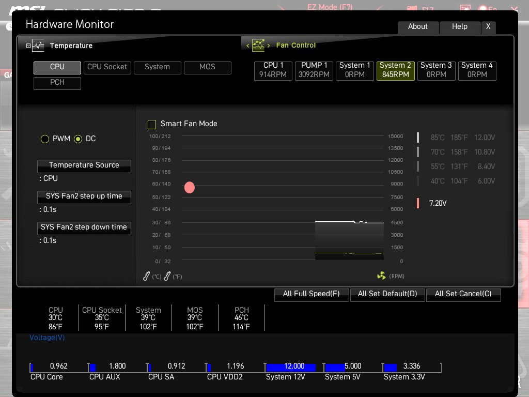Screen dimensions: 529x397
Task: Open the Temperature Source dropdown
Action: coord(84,166)
